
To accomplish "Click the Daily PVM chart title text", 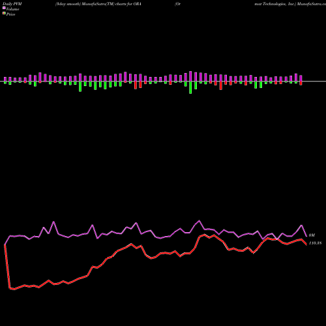I will 12,4.
